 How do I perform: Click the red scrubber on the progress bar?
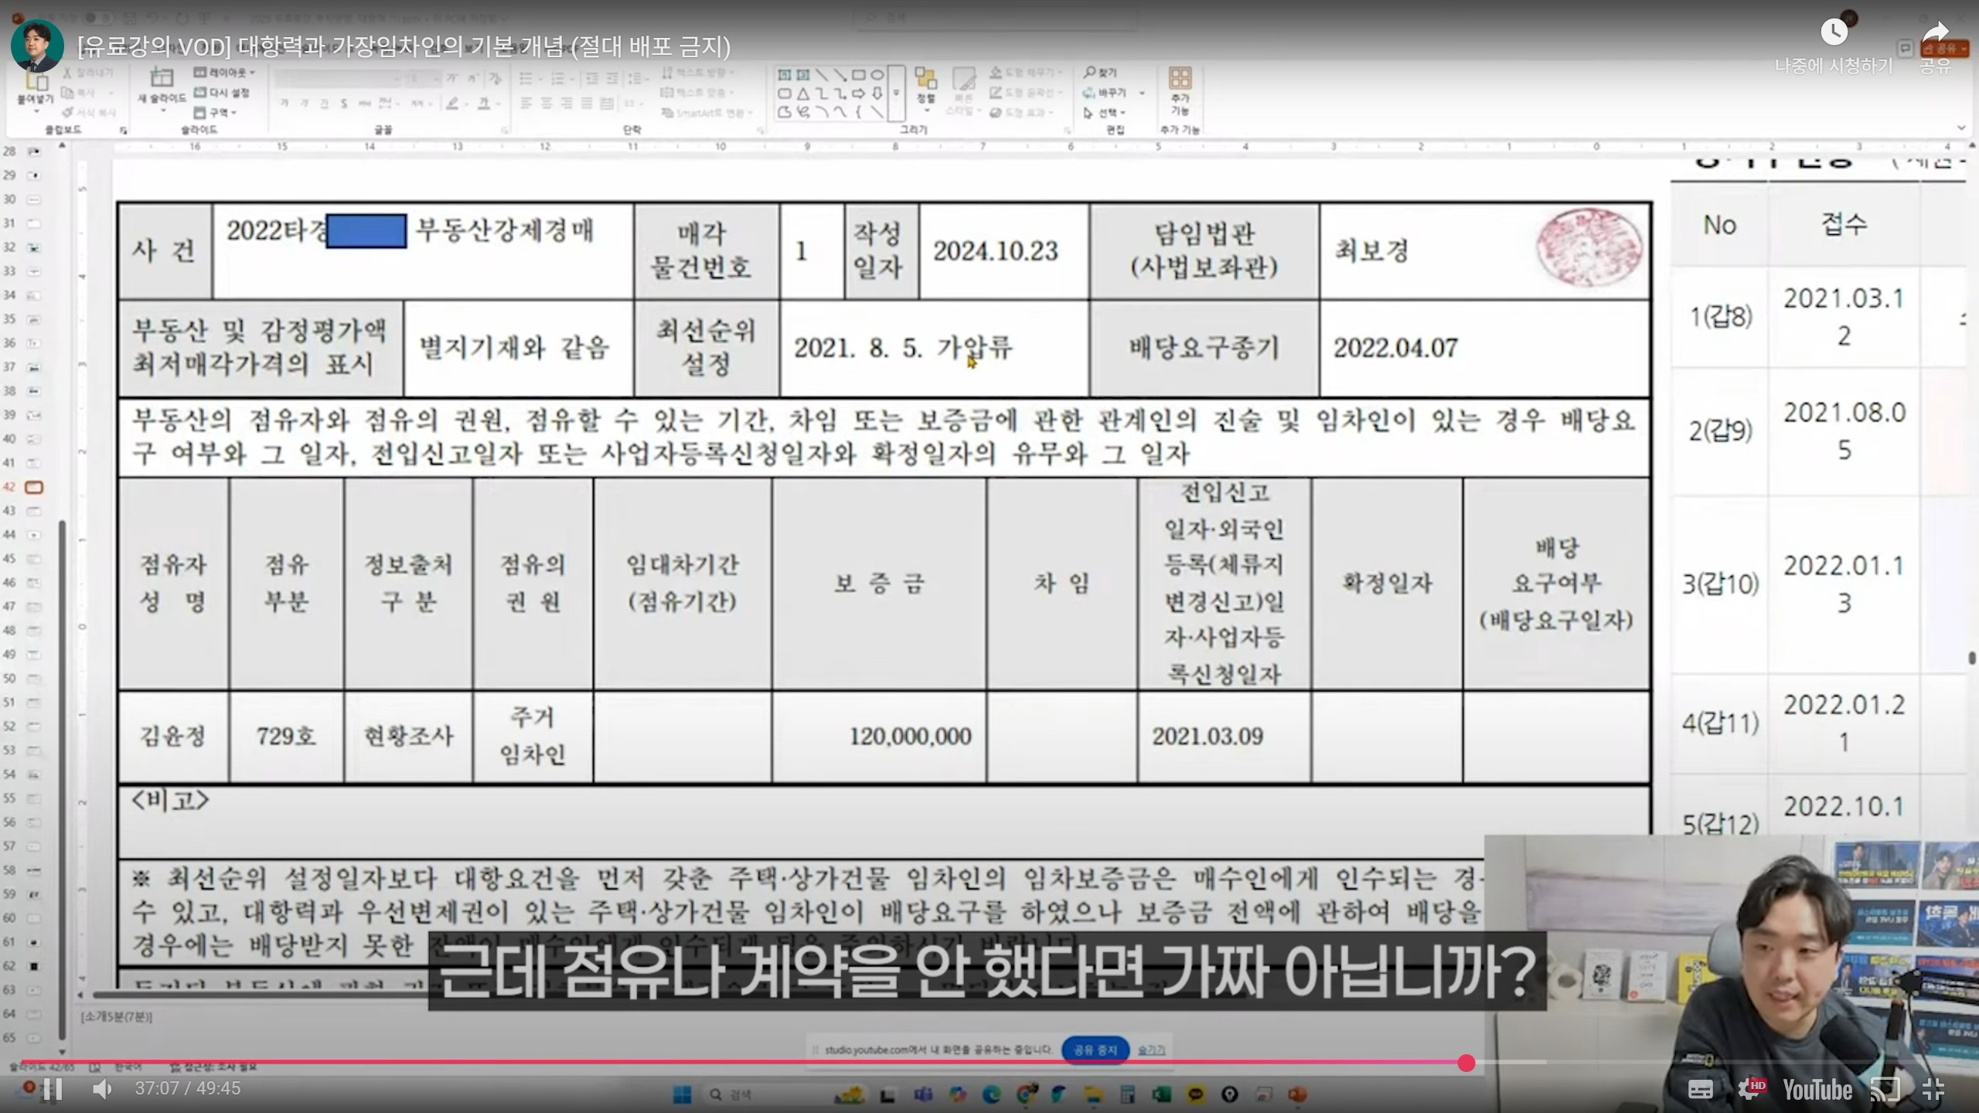(1466, 1063)
